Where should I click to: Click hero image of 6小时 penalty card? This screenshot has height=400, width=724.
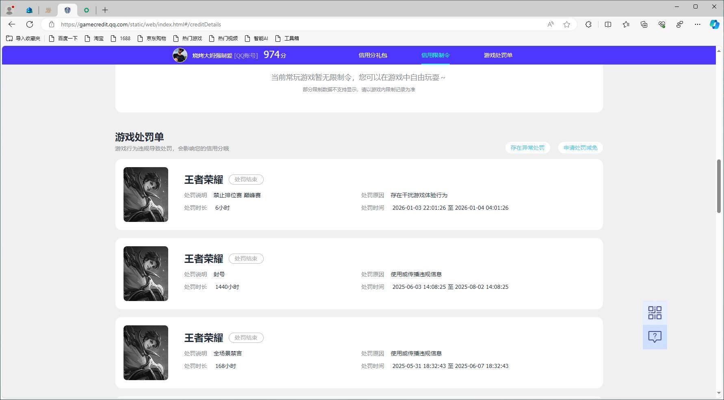[x=146, y=194]
